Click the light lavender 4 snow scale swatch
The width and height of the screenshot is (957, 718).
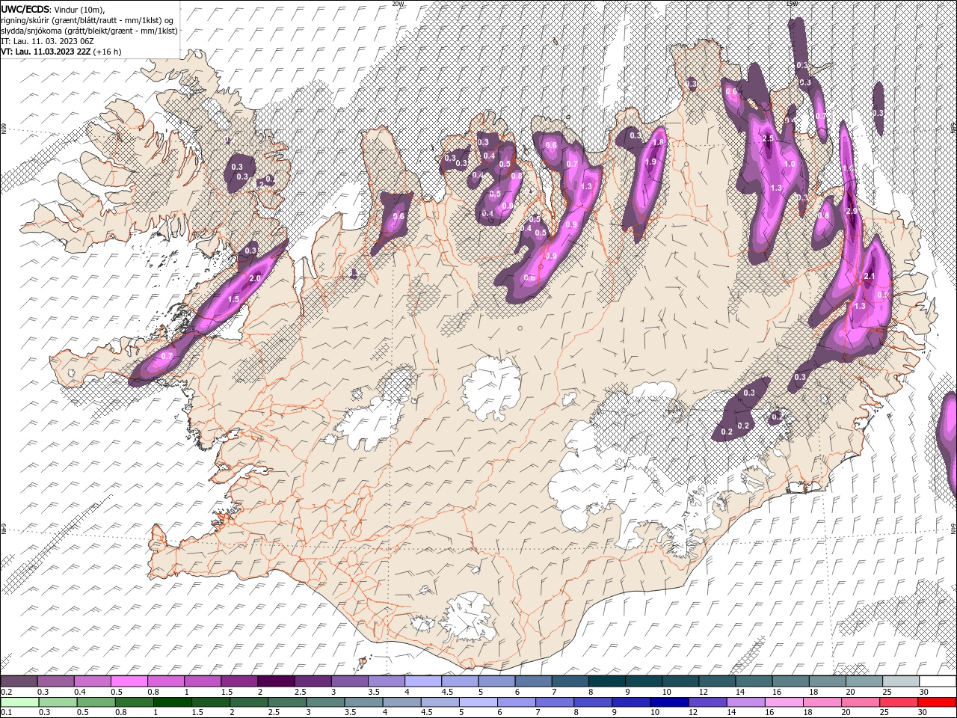click(423, 681)
